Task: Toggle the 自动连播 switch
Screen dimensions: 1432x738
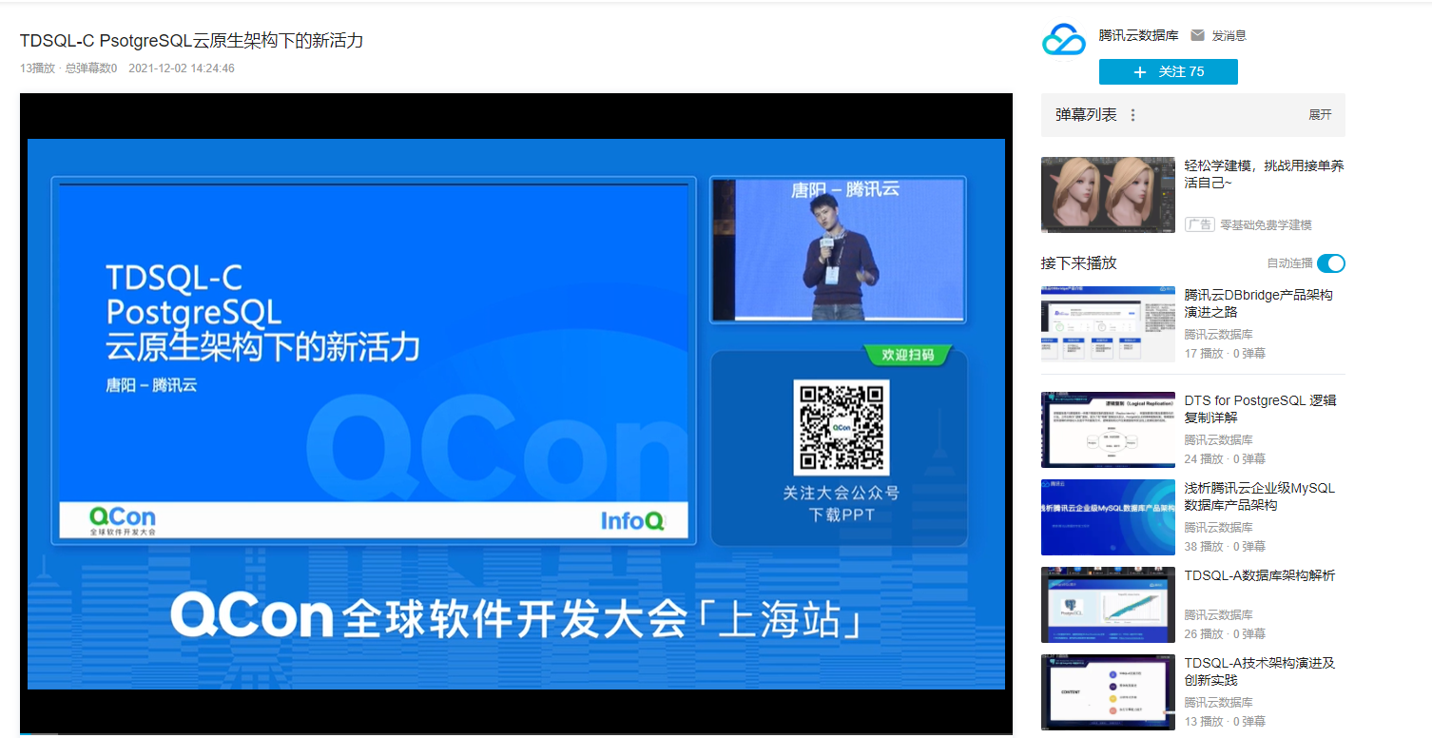Action: pos(1331,263)
